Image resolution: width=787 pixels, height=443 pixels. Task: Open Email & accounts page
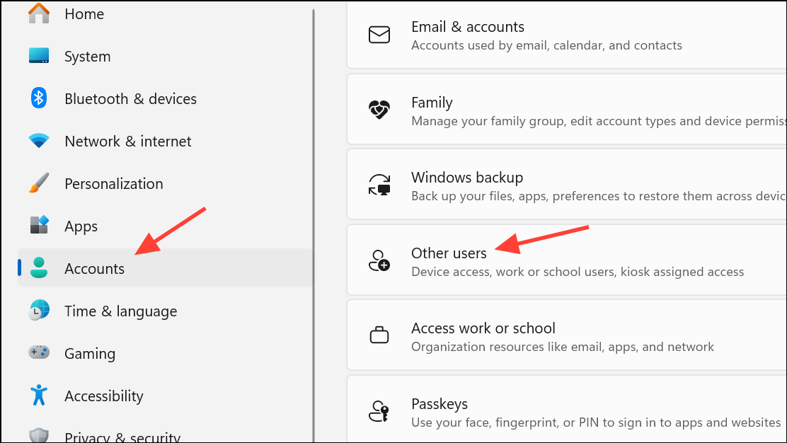(x=567, y=35)
